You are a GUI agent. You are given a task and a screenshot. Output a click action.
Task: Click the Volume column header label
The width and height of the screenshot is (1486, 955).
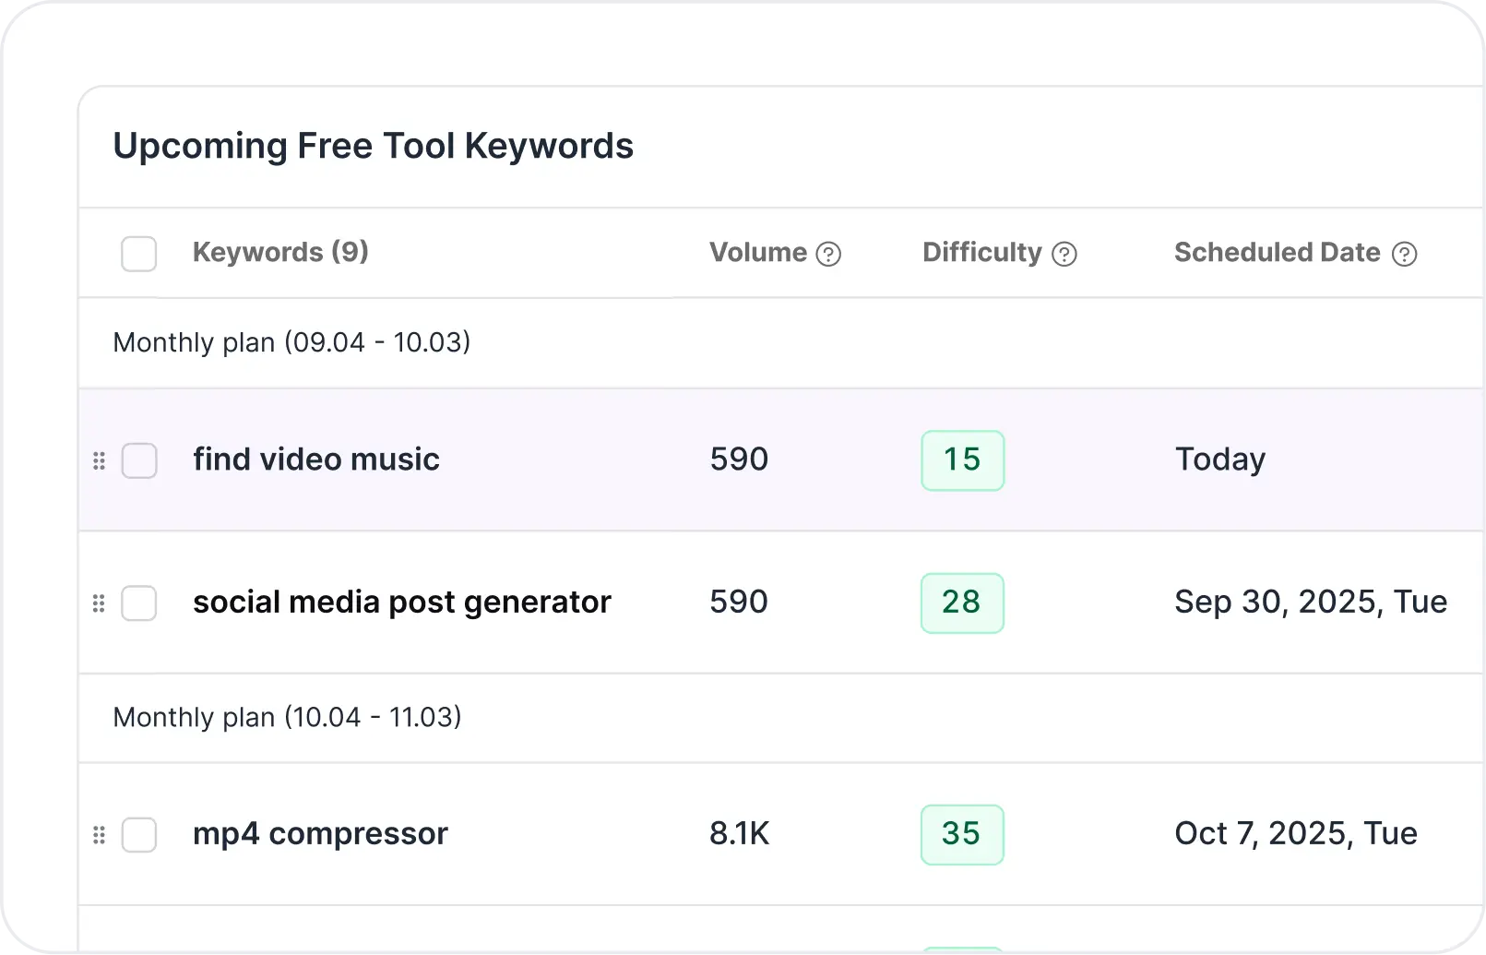pos(757,252)
